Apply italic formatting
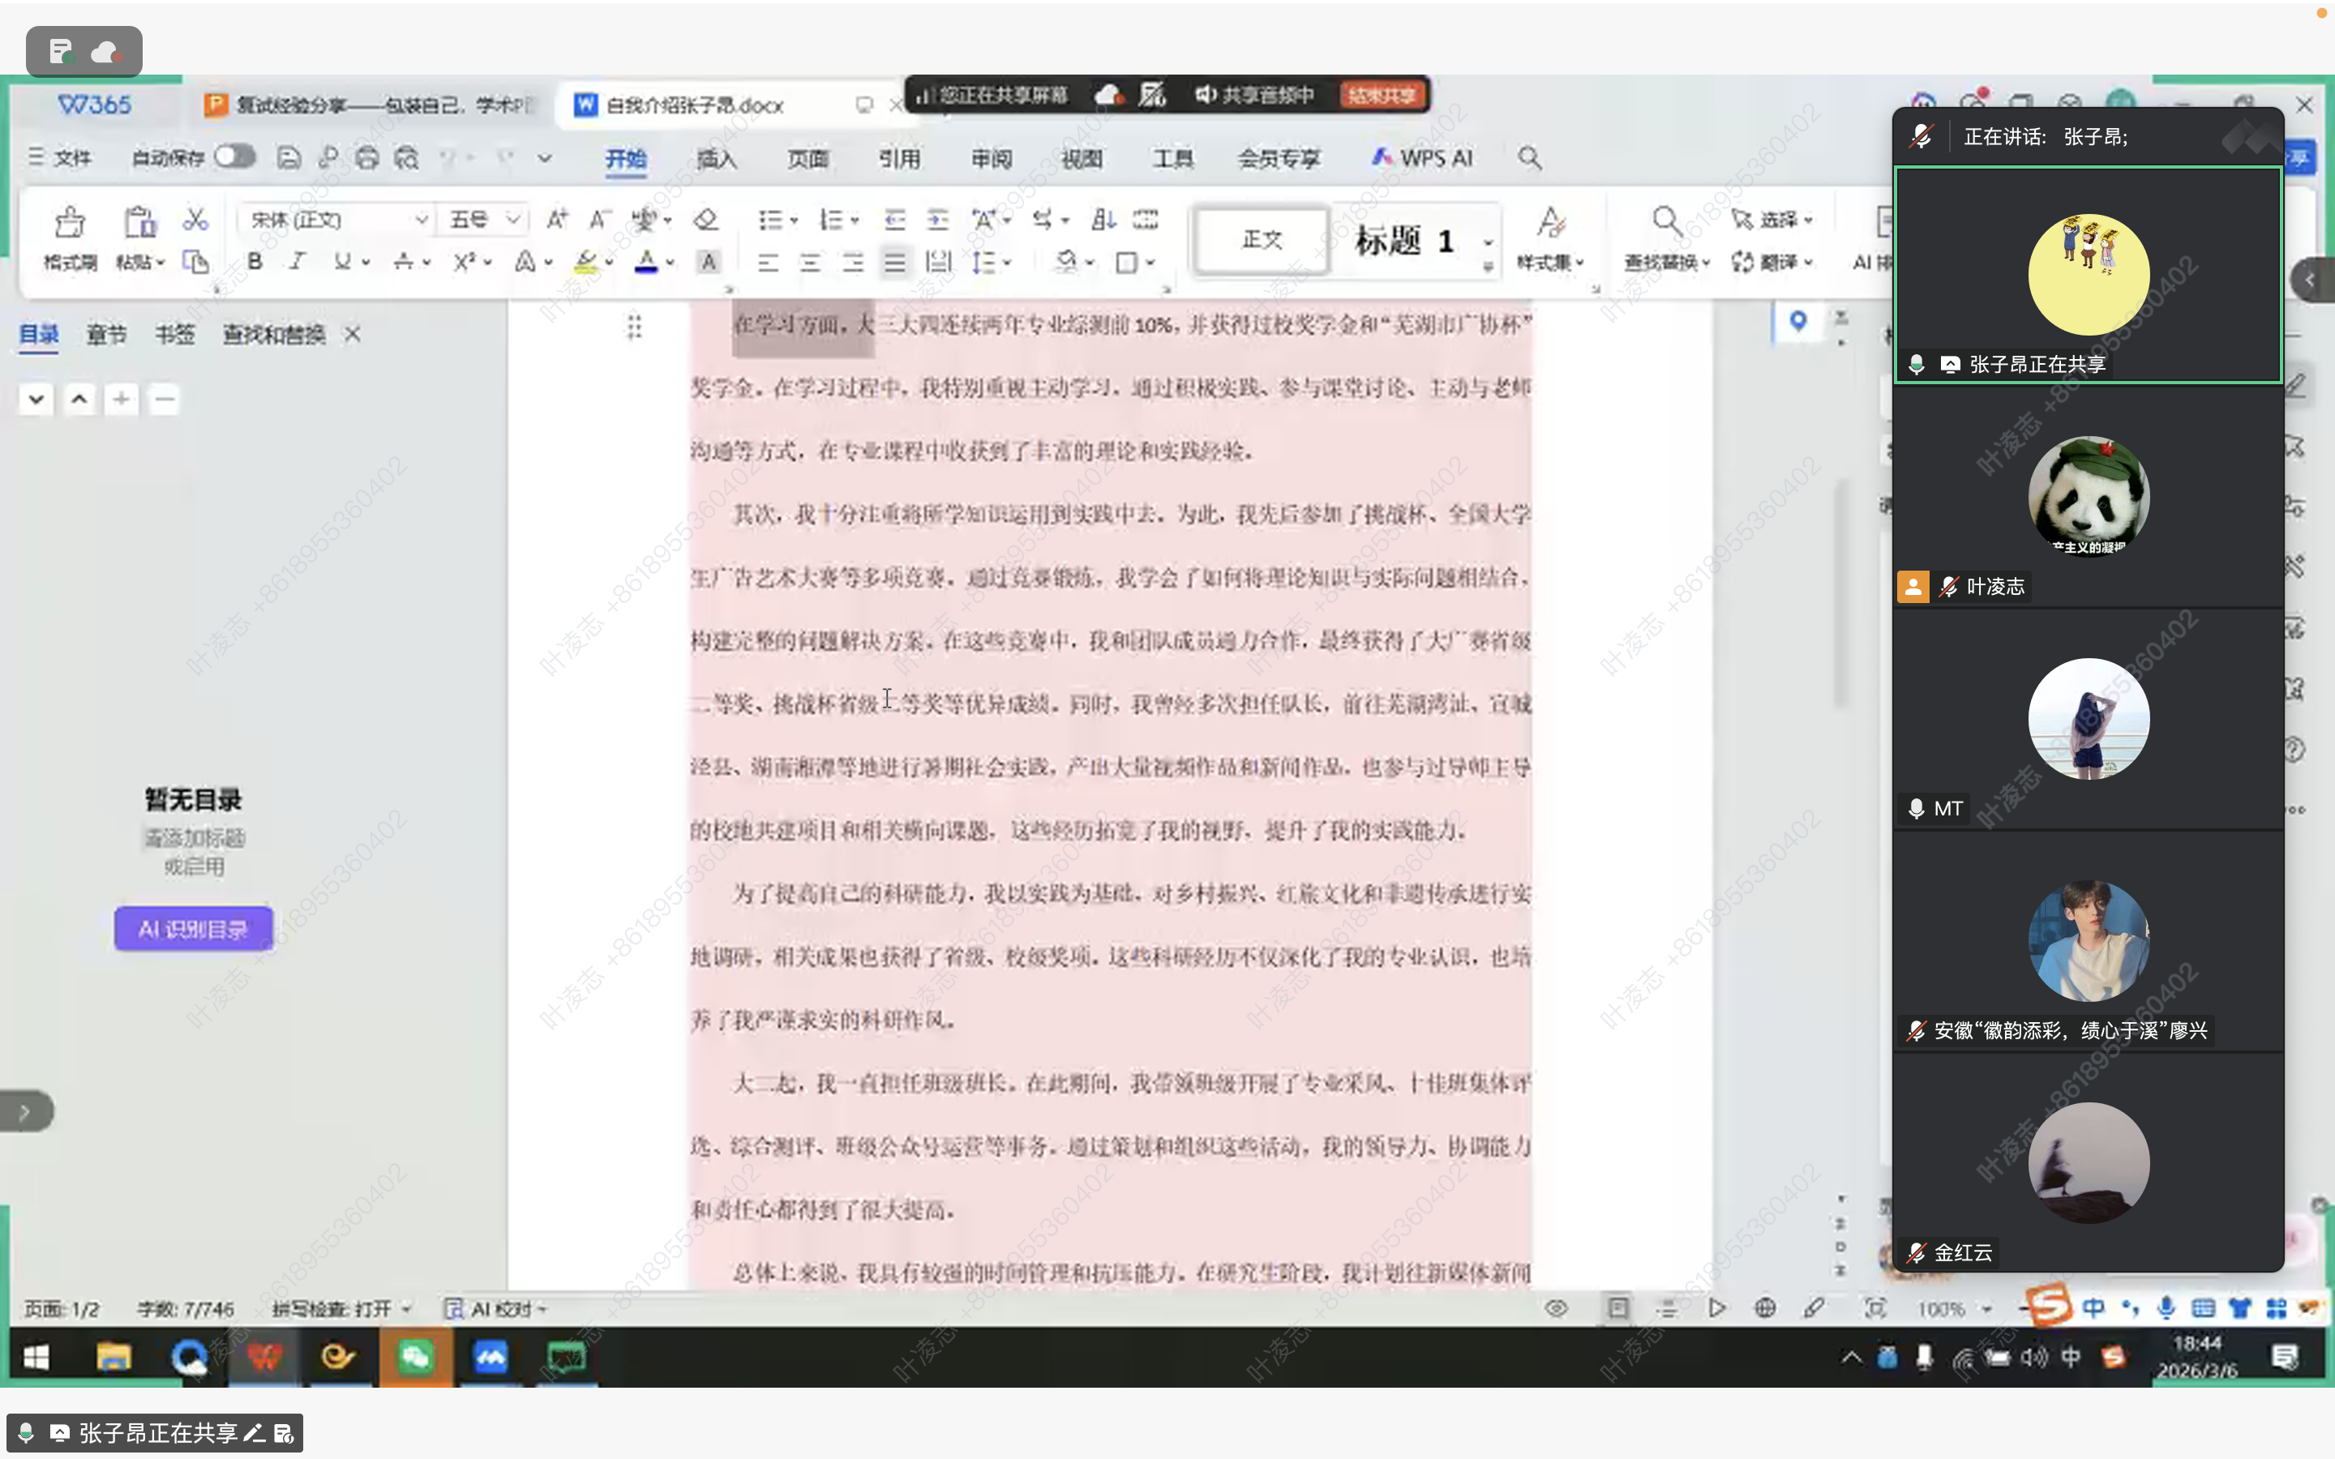The height and width of the screenshot is (1459, 2335). coord(298,262)
